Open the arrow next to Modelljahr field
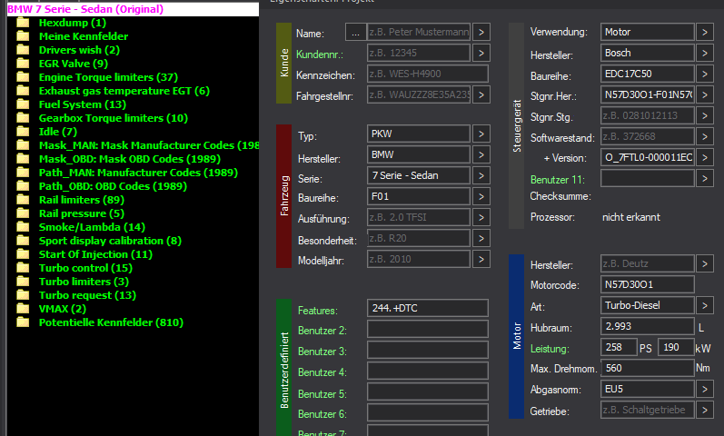 click(x=481, y=259)
